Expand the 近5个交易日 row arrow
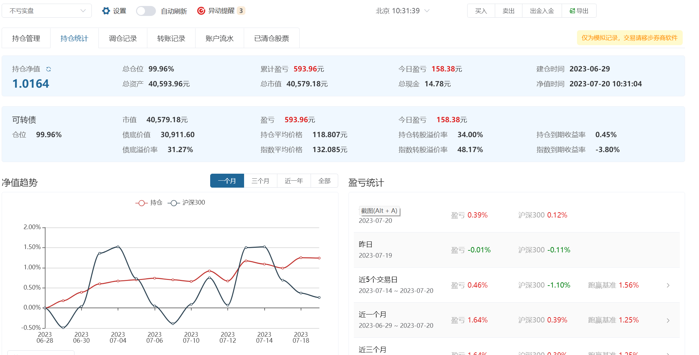 point(668,285)
